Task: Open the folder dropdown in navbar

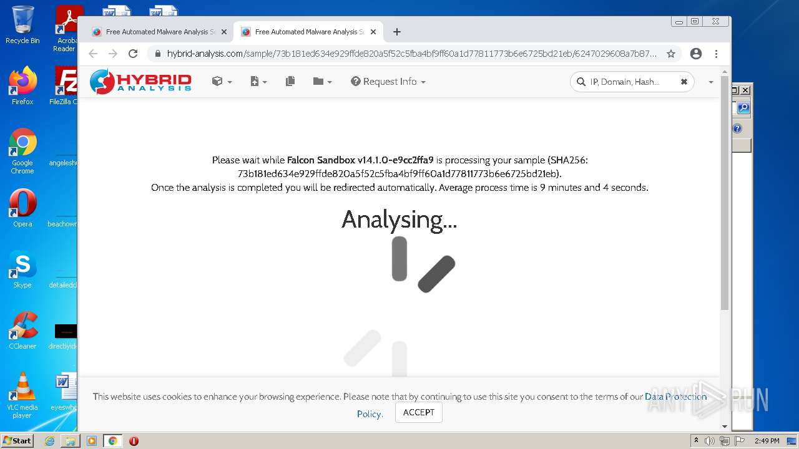Action: pyautogui.click(x=322, y=82)
